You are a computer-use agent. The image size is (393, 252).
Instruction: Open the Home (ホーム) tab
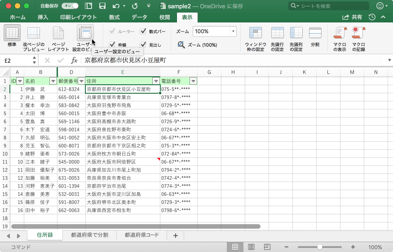(x=18, y=17)
